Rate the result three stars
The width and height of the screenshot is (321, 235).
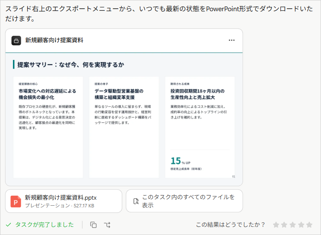coord(293,225)
